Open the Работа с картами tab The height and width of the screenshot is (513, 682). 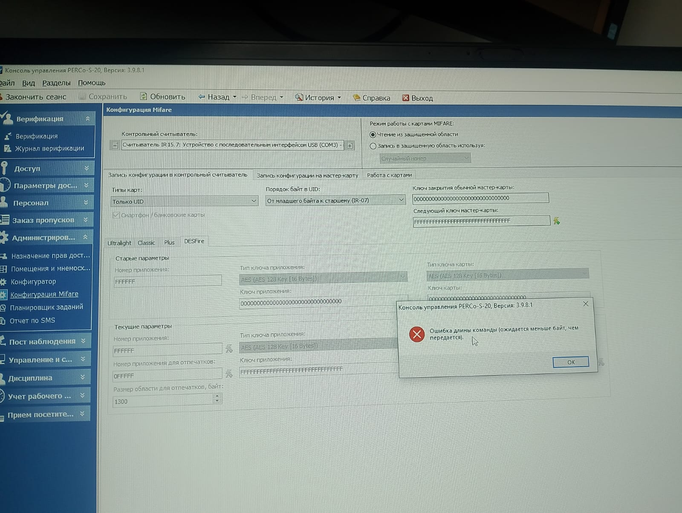click(389, 175)
